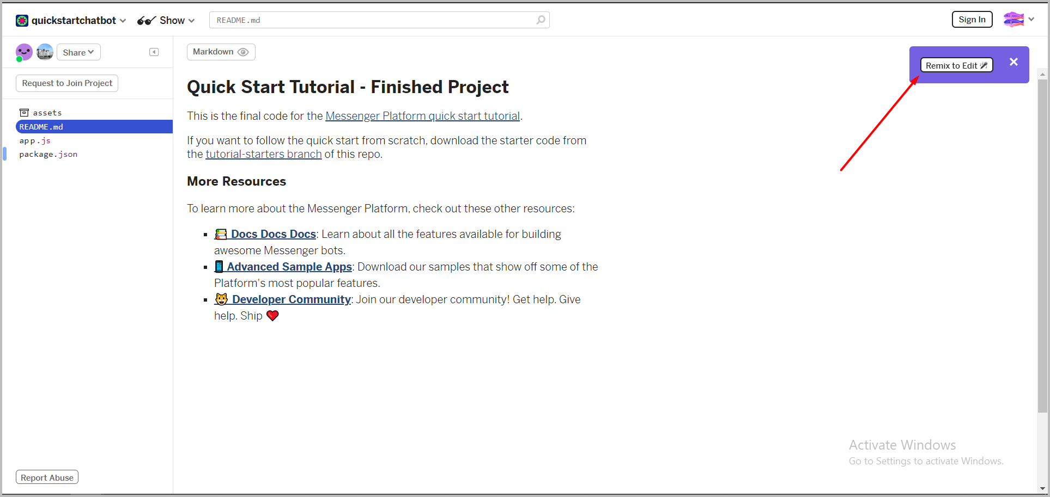The width and height of the screenshot is (1050, 497).
Task: Click the vertical scrollbar thumb
Action: pos(1042,246)
